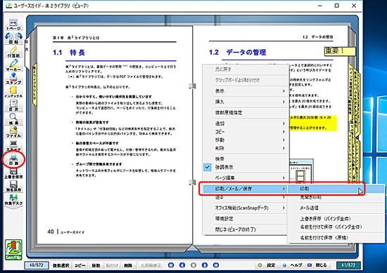Click the stop flipping button
The image size is (387, 273).
[x=193, y=265]
